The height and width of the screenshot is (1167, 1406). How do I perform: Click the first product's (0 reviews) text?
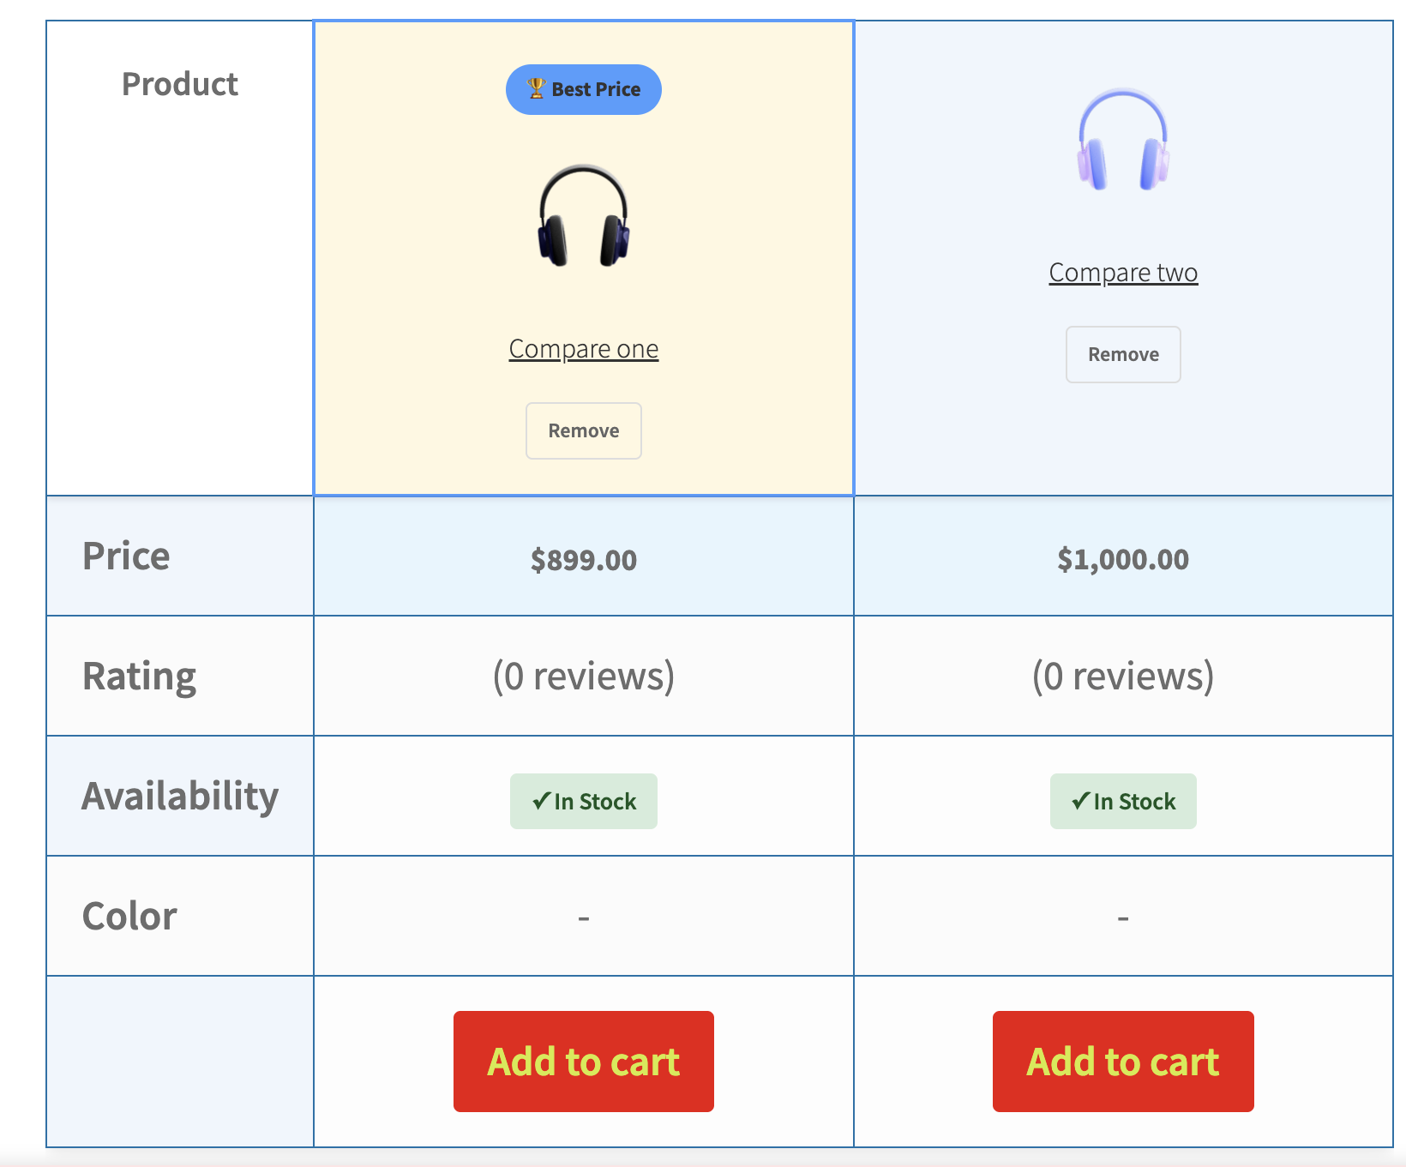tap(584, 677)
